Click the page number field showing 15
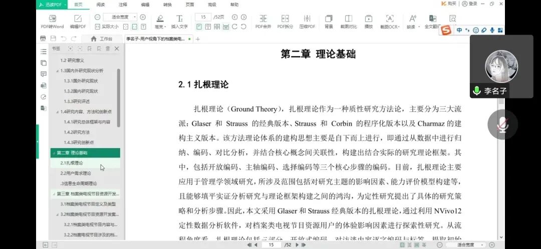Screen dimensions: 541x249 202,17
